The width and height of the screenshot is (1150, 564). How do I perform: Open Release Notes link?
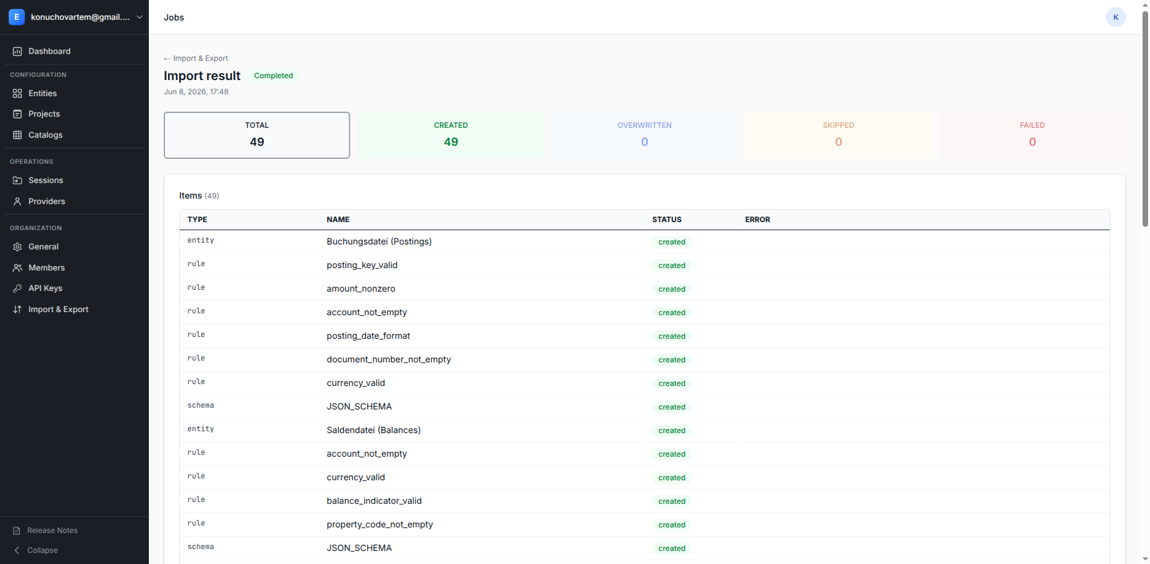coord(52,531)
